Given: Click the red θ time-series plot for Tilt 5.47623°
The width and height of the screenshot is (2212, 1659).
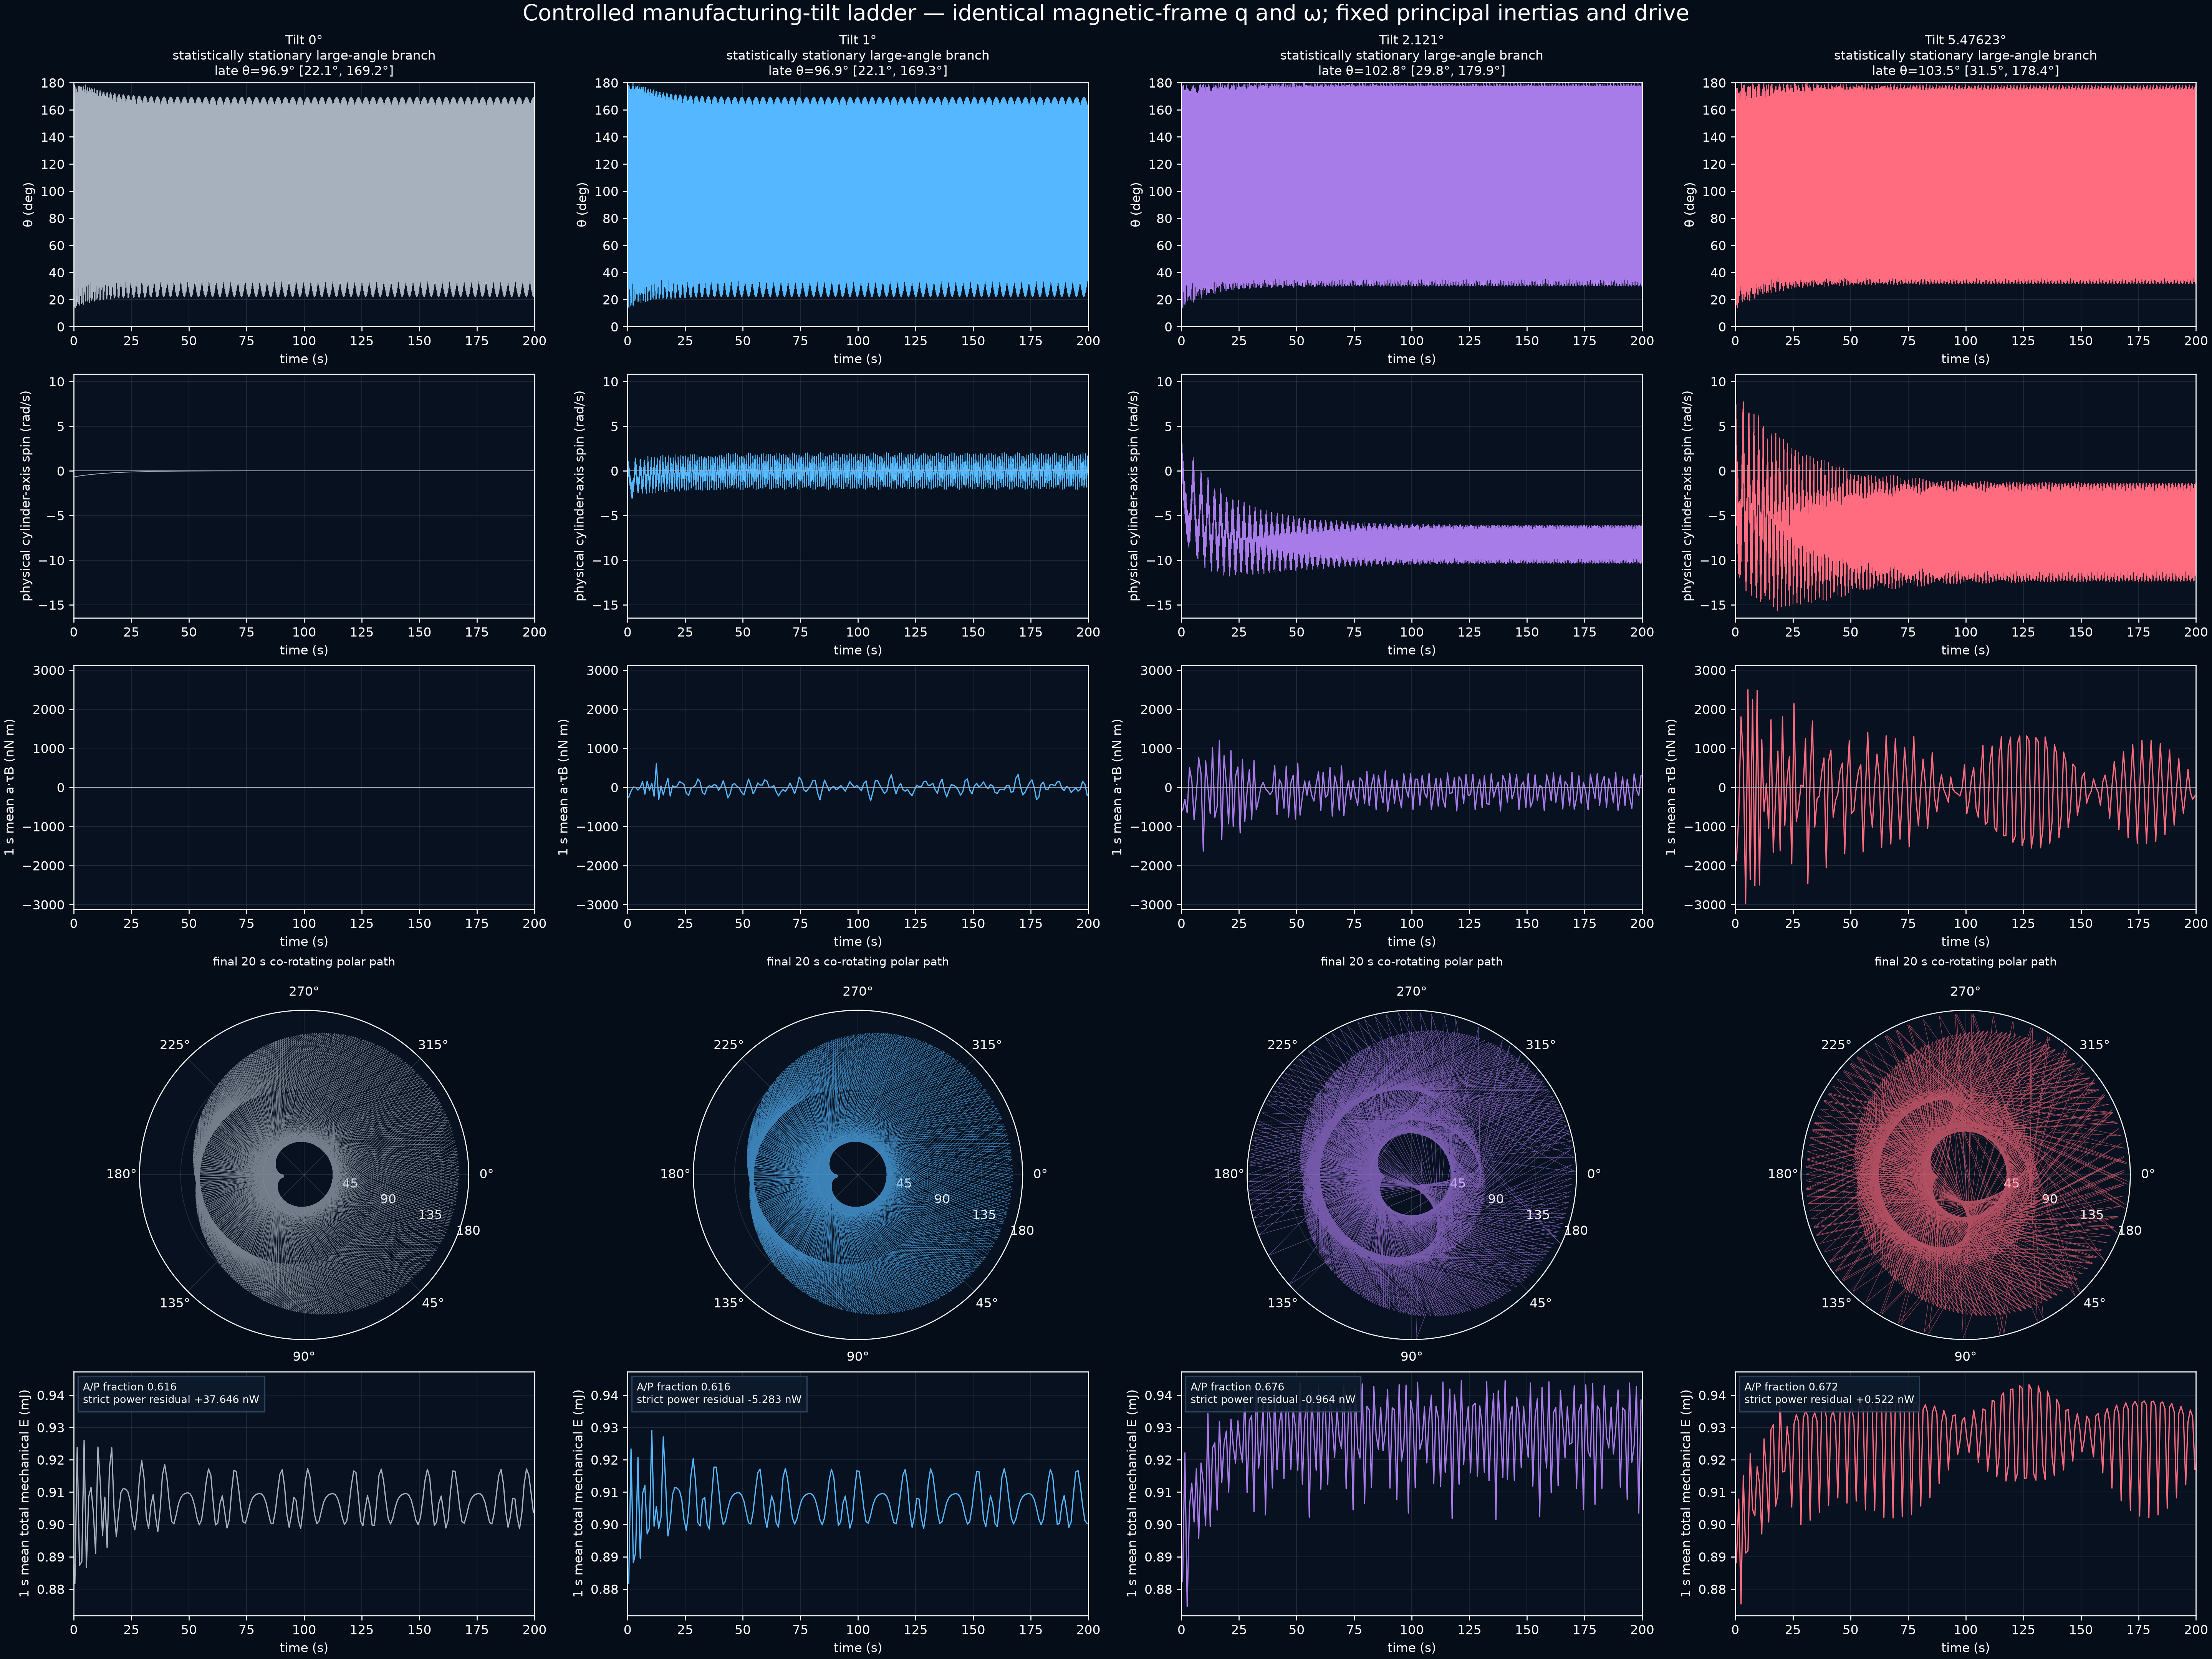Looking at the screenshot, I should point(1965,205).
